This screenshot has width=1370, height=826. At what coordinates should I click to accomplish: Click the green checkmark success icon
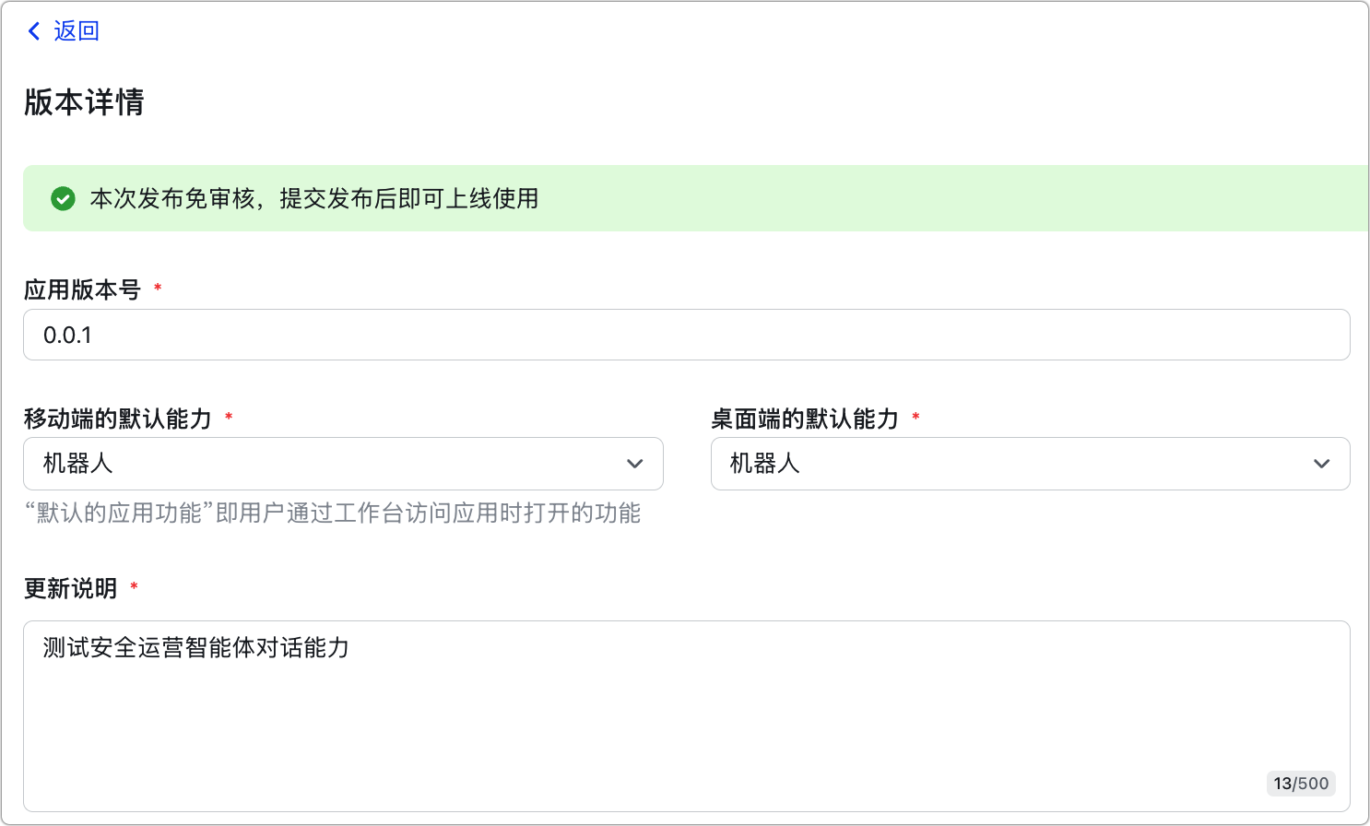pyautogui.click(x=63, y=198)
